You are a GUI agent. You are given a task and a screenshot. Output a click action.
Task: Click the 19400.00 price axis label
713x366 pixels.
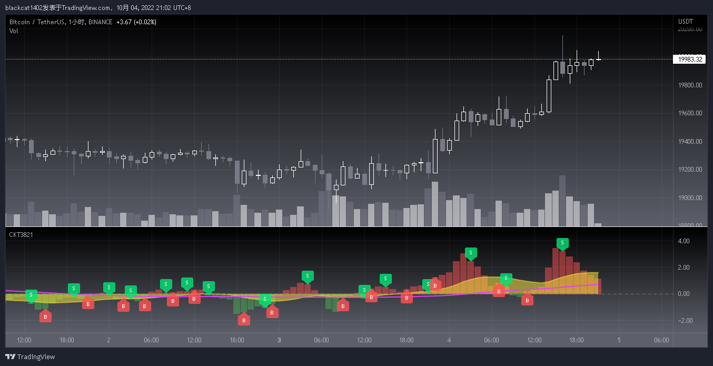pos(690,142)
